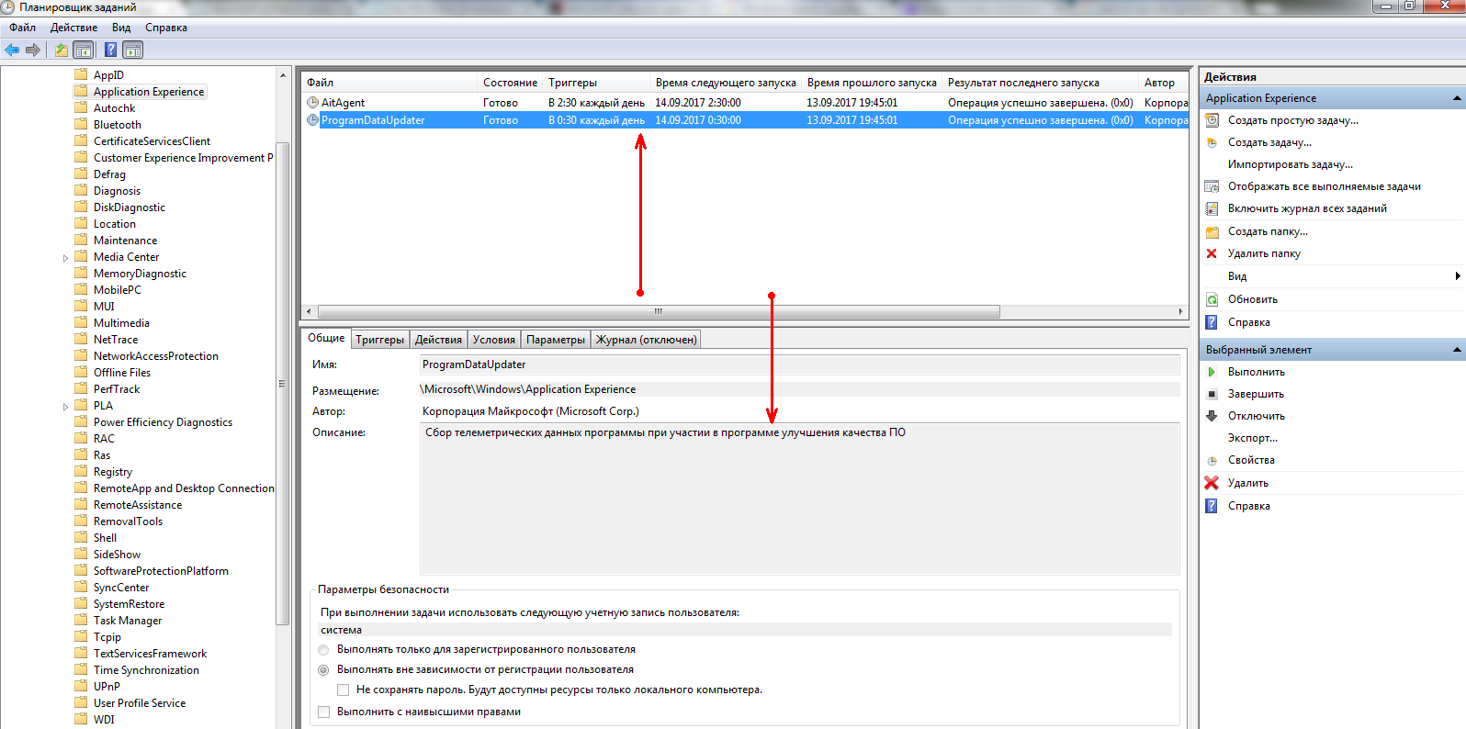Click the Обновить refresh icon
This screenshot has height=729, width=1466.
pyautogui.click(x=1212, y=299)
